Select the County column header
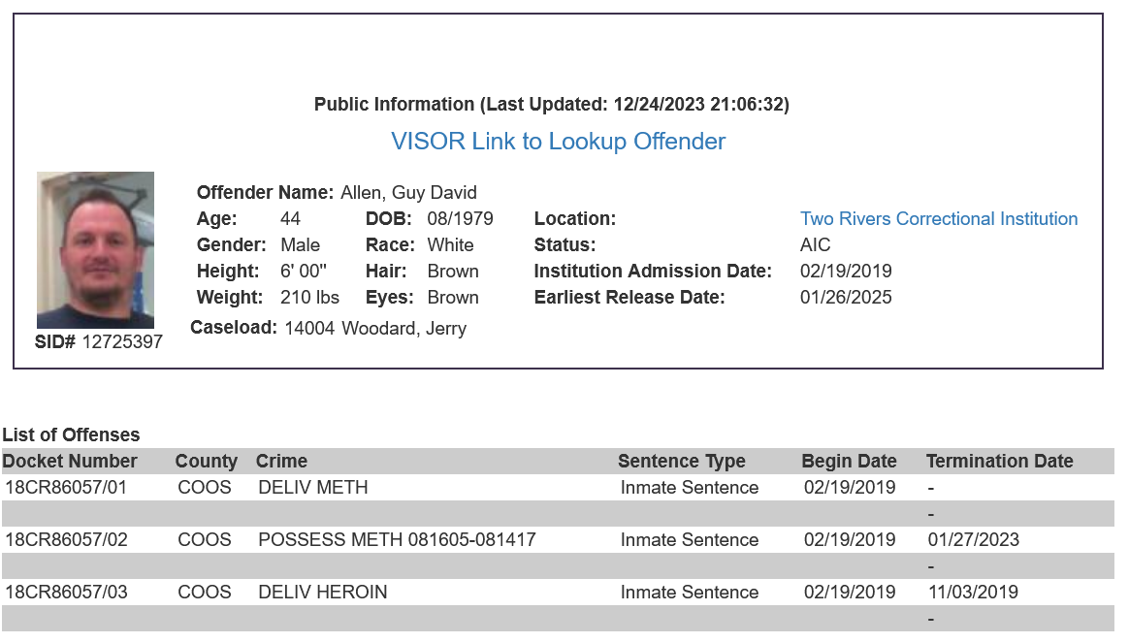The width and height of the screenshot is (1129, 643). click(x=206, y=461)
